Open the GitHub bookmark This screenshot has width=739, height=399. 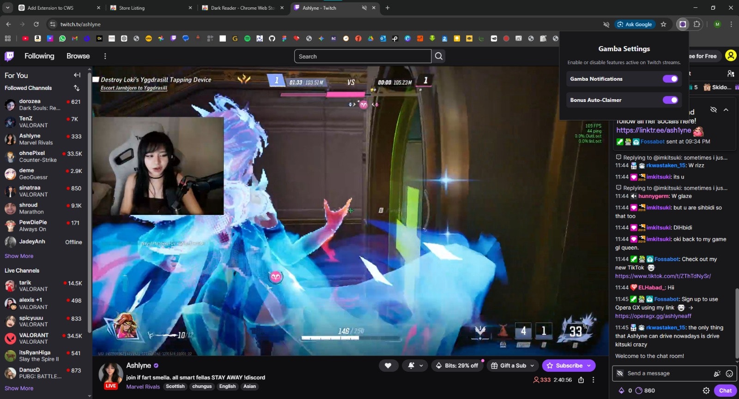point(272,39)
